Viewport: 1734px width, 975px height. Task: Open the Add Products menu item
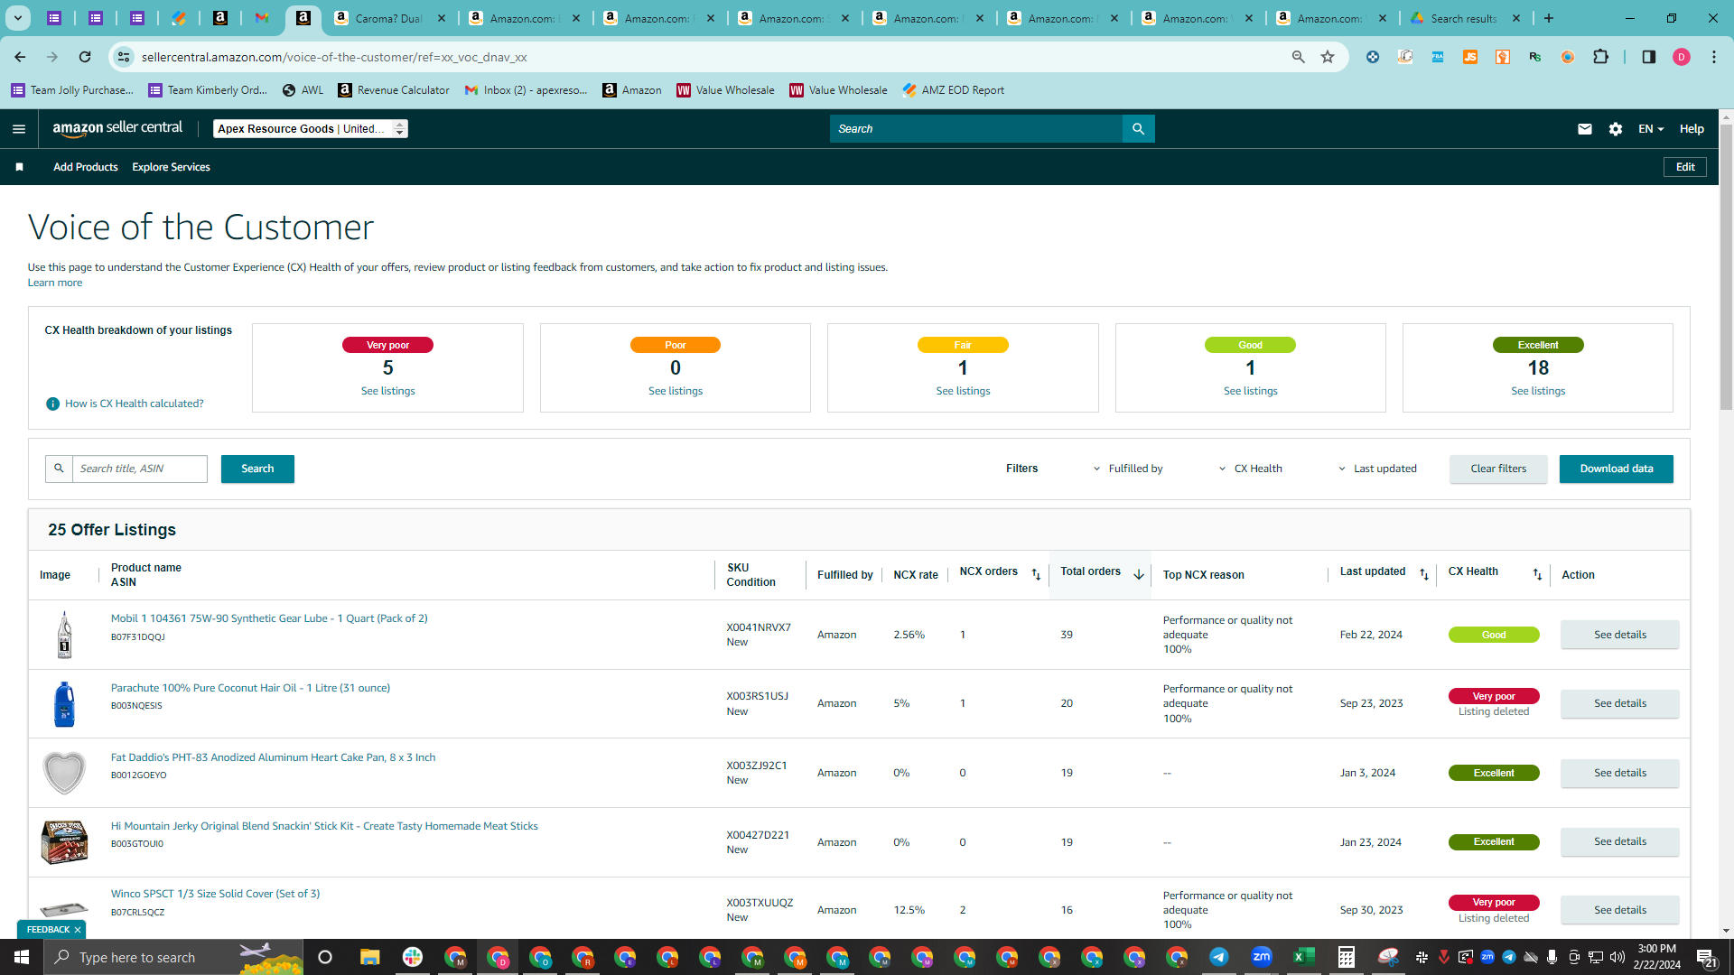coord(86,167)
